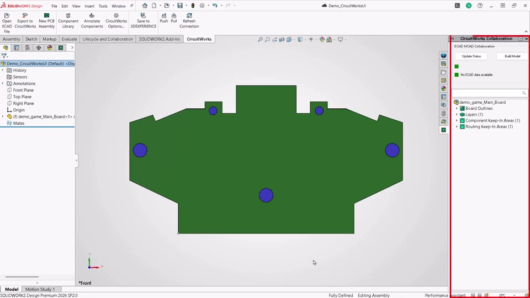
Task: Click Refresh Connection
Action: pos(189,20)
